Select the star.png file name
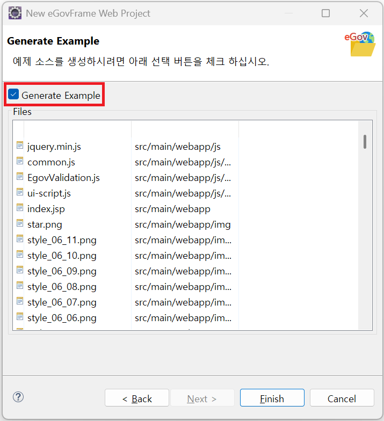 click(45, 224)
